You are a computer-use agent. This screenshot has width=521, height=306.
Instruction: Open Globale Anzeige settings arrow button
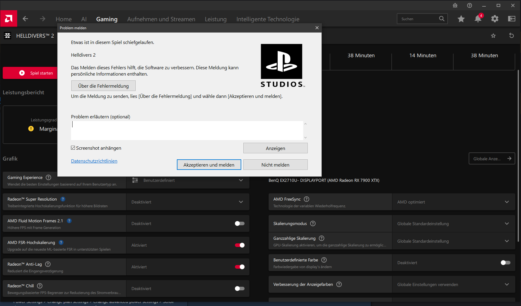coord(492,158)
